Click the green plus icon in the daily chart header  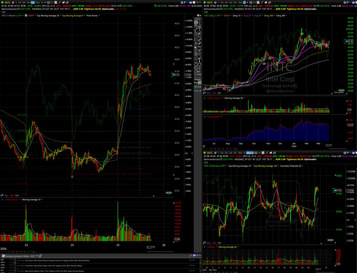click(x=205, y=2)
